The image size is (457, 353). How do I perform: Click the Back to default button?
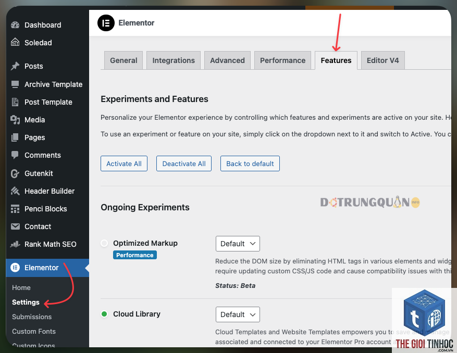250,163
